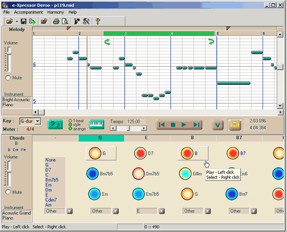Click the Bright Acoustic Piano instrument
The height and width of the screenshot is (232, 287).
point(16,102)
